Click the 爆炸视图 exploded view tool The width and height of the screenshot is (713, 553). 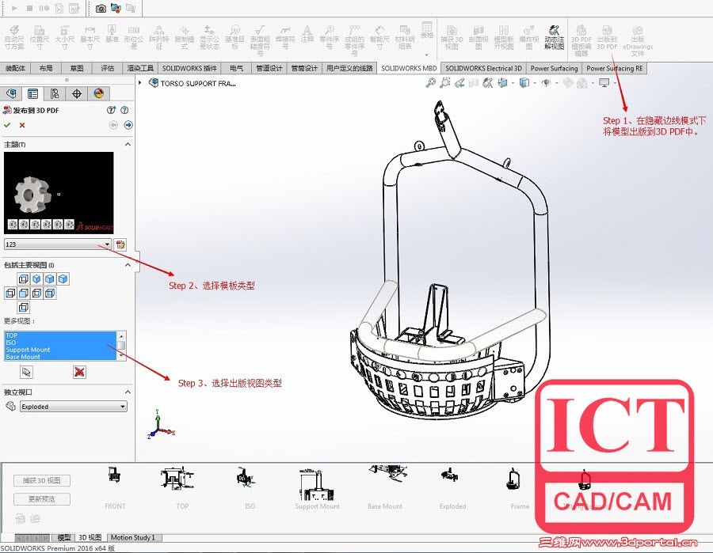[x=529, y=38]
